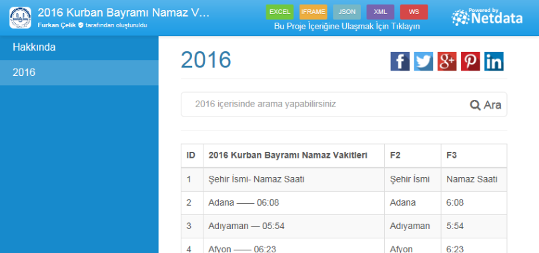The height and width of the screenshot is (253, 539).
Task: Click the Ara search button
Action: click(486, 105)
